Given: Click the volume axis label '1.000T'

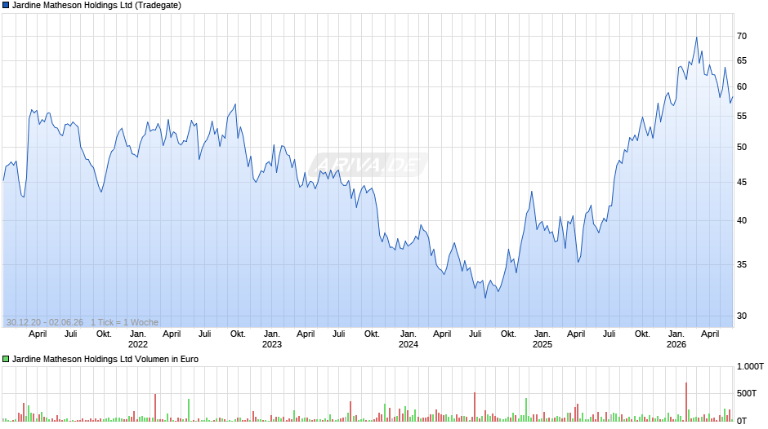Looking at the screenshot, I should 750,366.
